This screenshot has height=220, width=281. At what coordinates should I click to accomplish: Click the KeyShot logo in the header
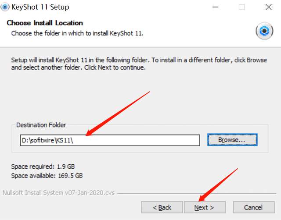click(x=264, y=31)
